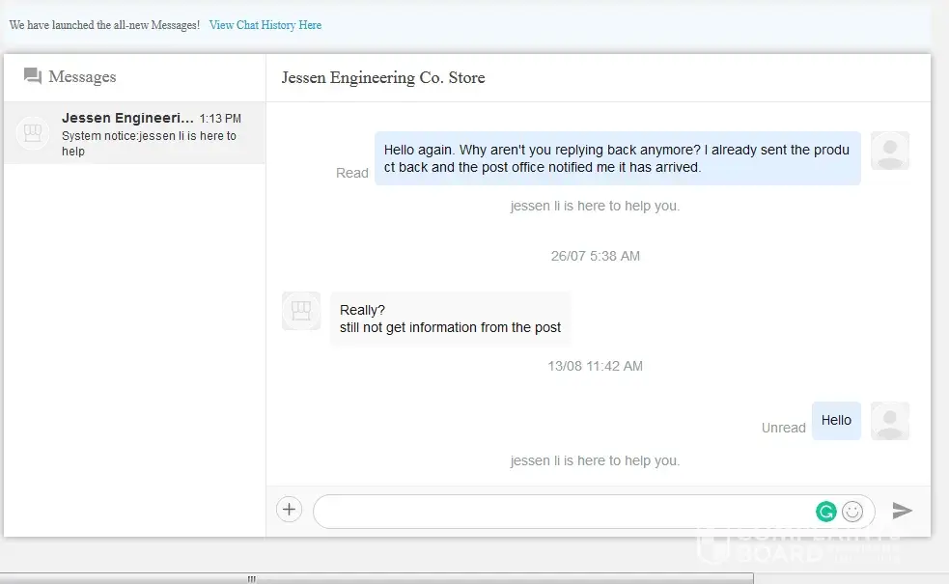Image resolution: width=949 pixels, height=584 pixels.
Task: Click the "Really?" reply message bubble
Action: (x=450, y=319)
